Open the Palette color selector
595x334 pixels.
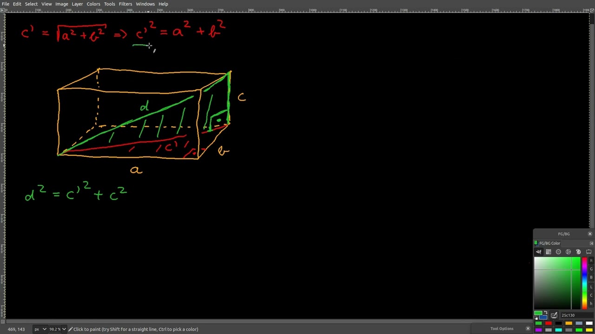[x=578, y=251]
